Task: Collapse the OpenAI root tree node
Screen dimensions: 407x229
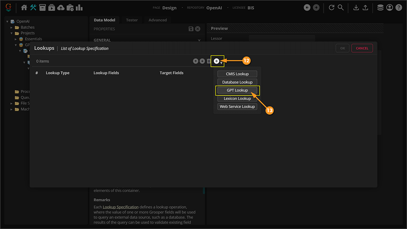Action: pyautogui.click(x=7, y=22)
